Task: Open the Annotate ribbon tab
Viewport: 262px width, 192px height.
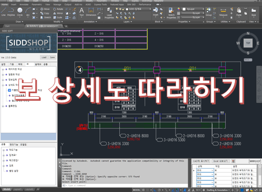Action: (x=24, y=5)
